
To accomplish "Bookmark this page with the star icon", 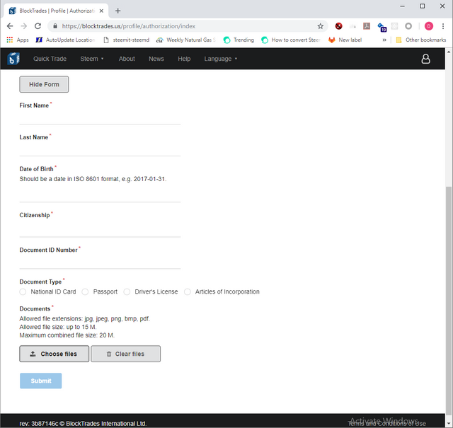I will [320, 26].
